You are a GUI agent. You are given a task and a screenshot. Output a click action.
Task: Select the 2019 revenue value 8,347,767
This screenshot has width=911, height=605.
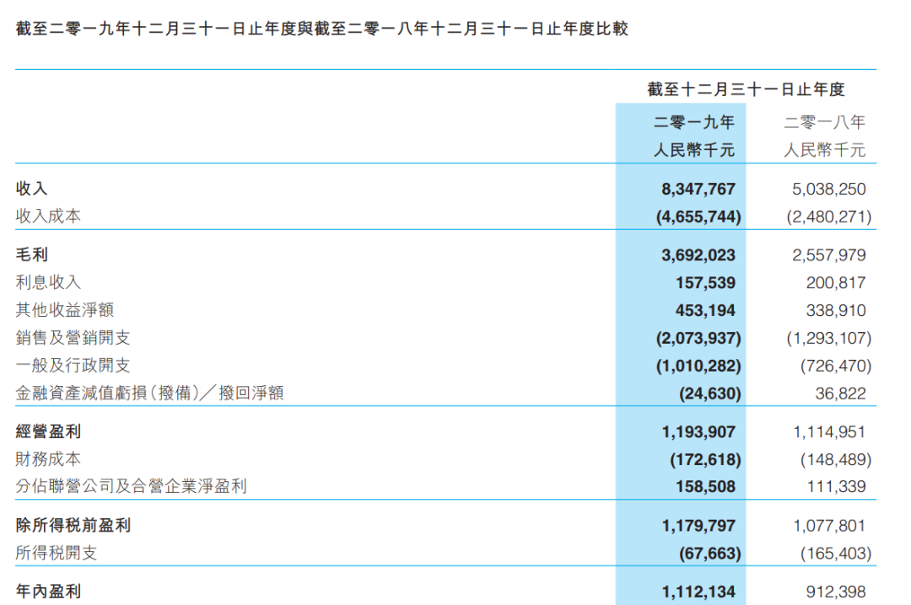(698, 189)
